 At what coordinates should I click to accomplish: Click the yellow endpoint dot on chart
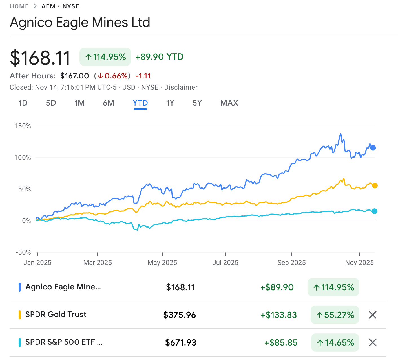pos(375,185)
